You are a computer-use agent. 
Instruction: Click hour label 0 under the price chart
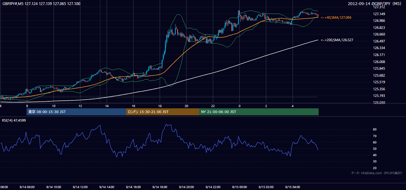click(240, 106)
